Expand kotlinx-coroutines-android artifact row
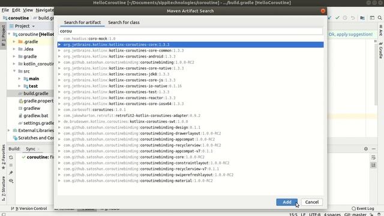Viewport: 384px width, 216px height. click(59, 56)
